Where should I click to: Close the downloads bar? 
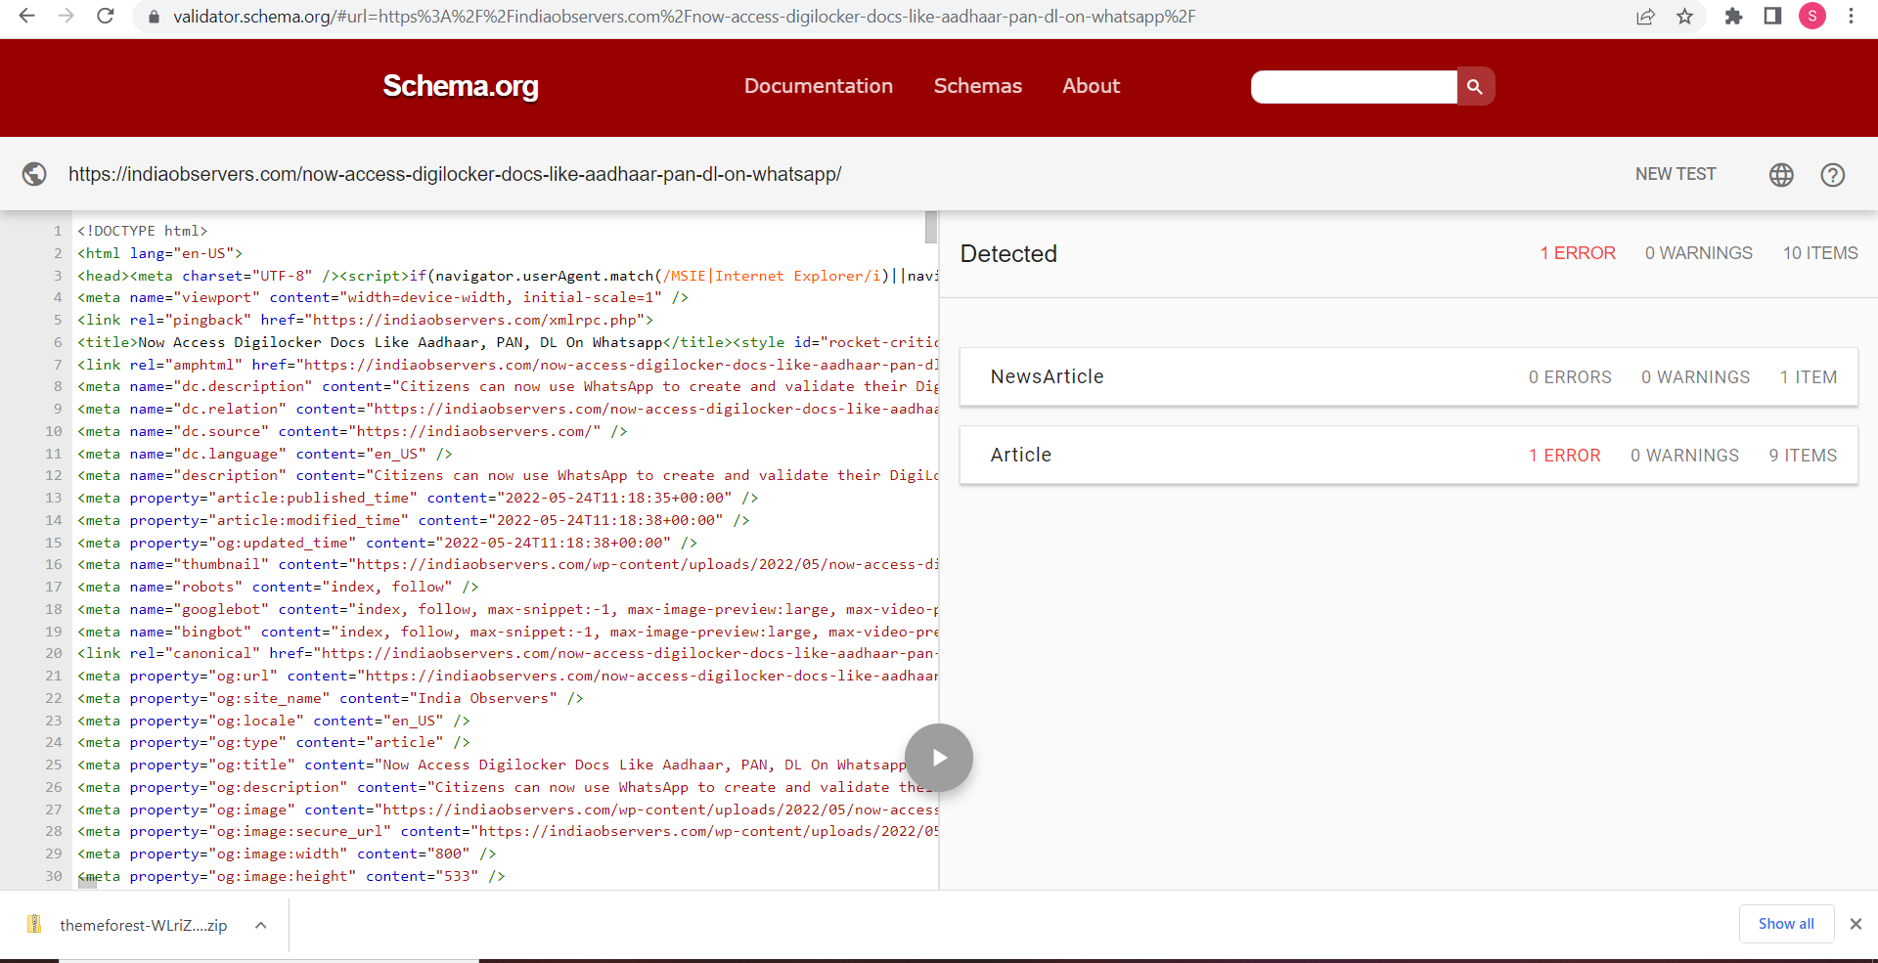click(1856, 924)
